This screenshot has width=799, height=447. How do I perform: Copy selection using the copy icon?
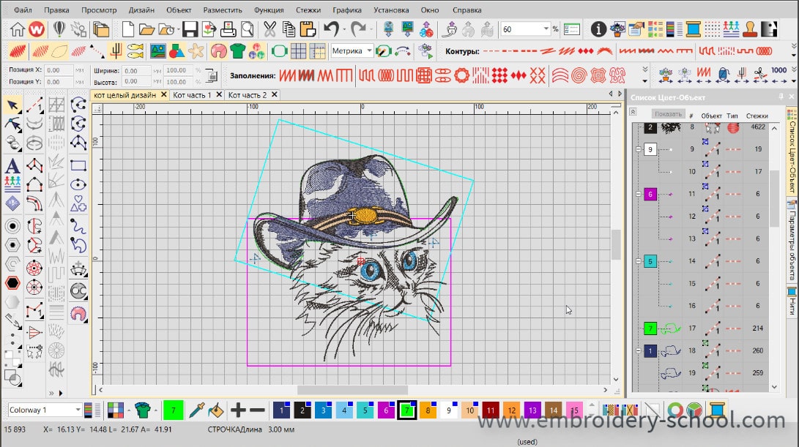289,29
